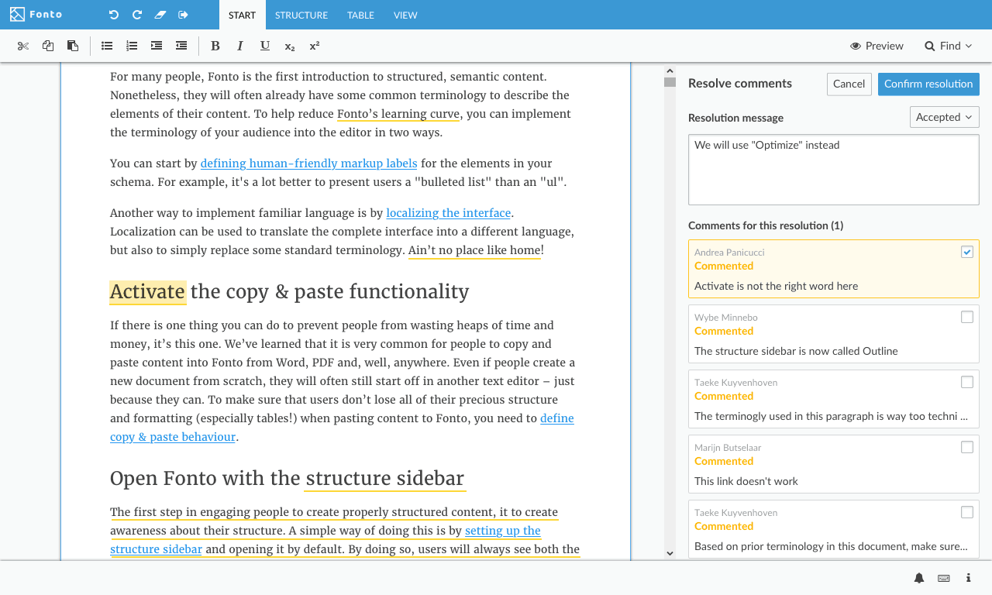992x595 pixels.
Task: Open notifications bell icon
Action: pos(919,578)
